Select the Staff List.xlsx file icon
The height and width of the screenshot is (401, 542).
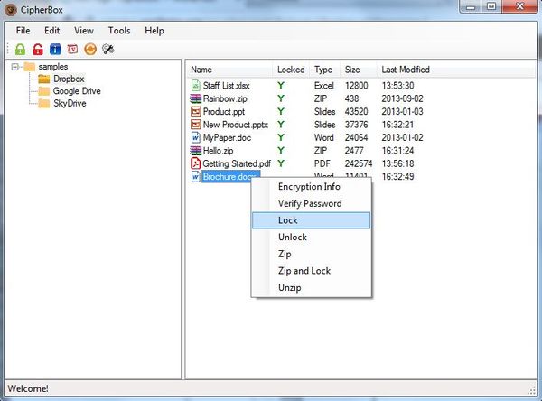(x=196, y=85)
